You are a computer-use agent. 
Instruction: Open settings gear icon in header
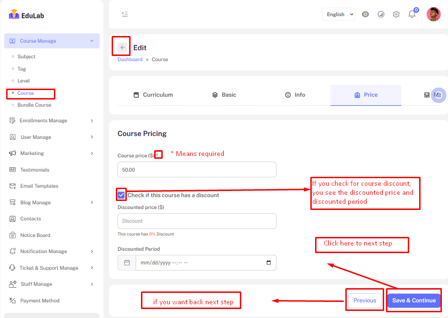[396, 14]
